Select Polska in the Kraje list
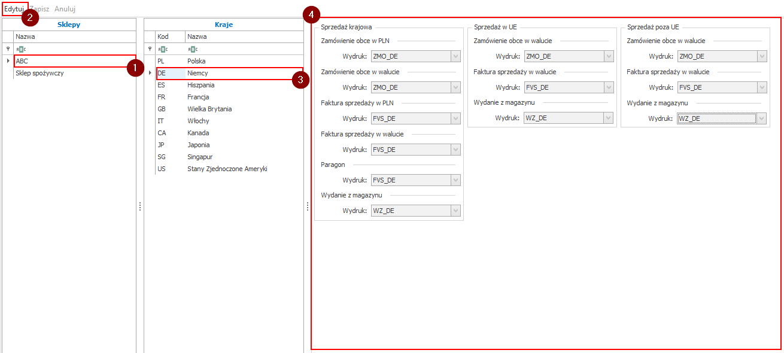 (x=196, y=61)
